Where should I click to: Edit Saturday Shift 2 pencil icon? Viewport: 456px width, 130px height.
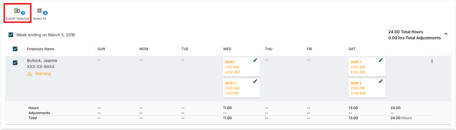point(381,81)
